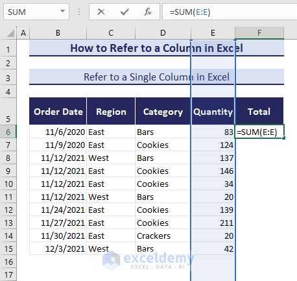Click subtitle 'Refer to a Single Column in Excel'
This screenshot has width=297, height=281.
click(x=156, y=77)
